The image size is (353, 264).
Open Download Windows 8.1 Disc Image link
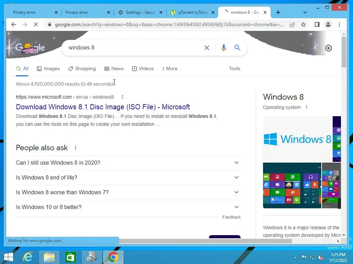103,107
